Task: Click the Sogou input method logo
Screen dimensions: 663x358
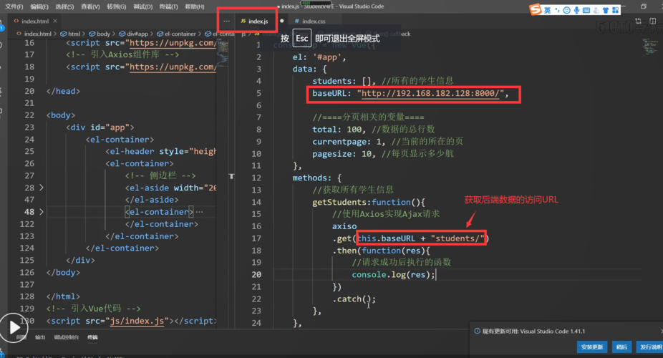Action: pyautogui.click(x=536, y=9)
